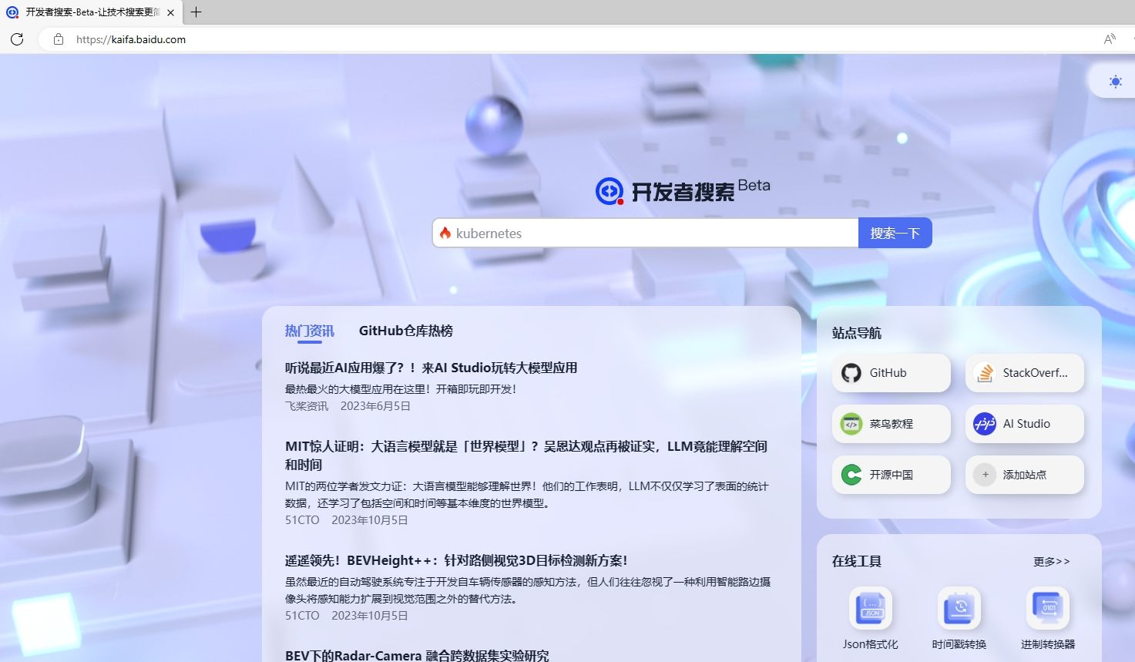Click the MIT的两位学者发文力证 summary text
Screen dimensions: 1135x662
[x=526, y=495]
